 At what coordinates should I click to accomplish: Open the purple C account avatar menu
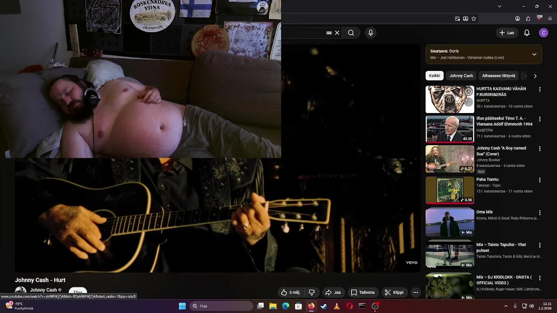544,33
